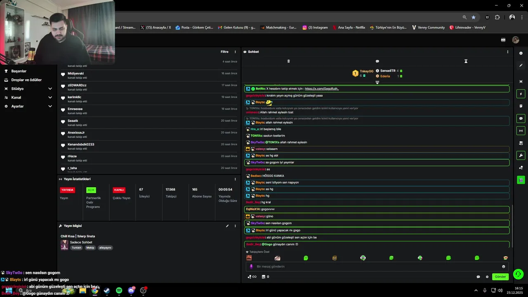Open Discord from Windows taskbar

point(131,290)
